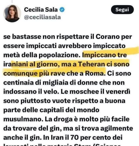139x146 pixels.
Task: Click the thread connector line above avatar
Action: [12, 1]
